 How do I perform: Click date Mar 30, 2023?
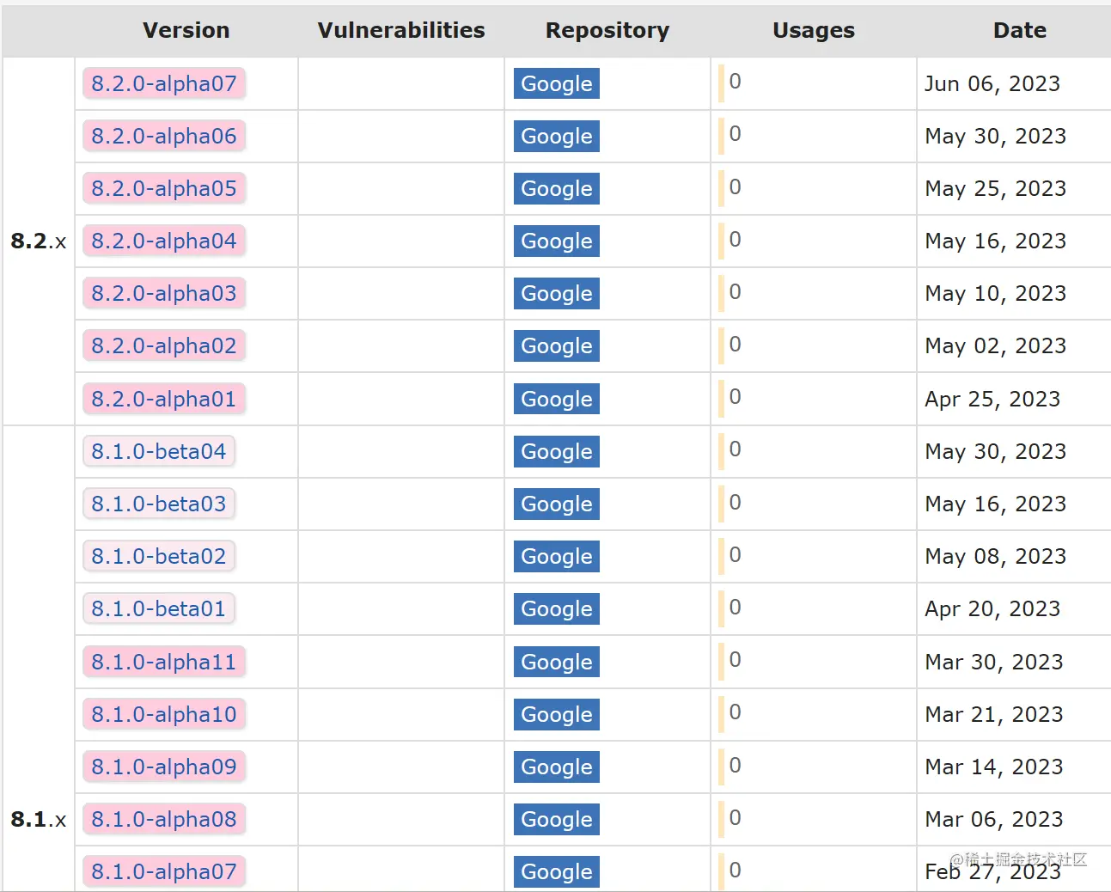tap(994, 662)
